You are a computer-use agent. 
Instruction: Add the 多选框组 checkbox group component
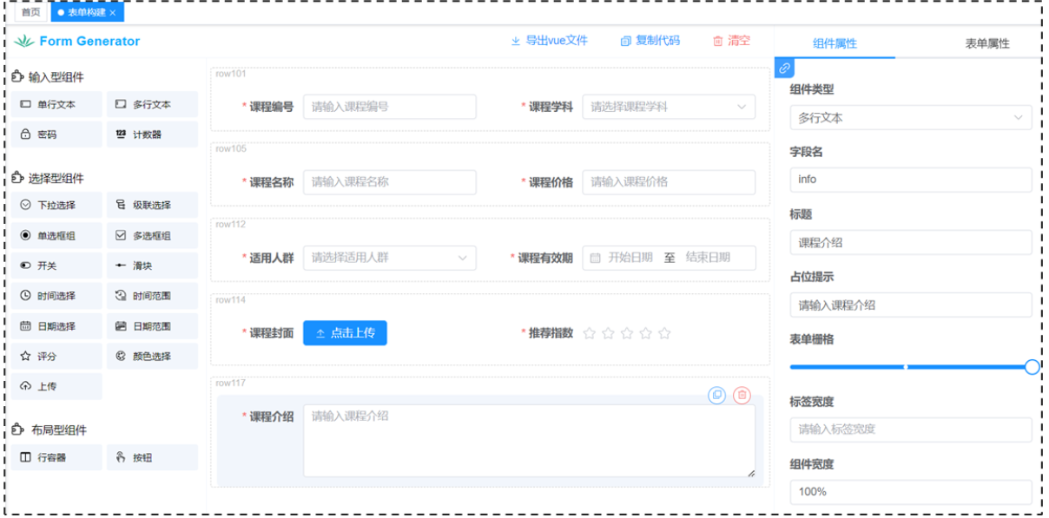[151, 236]
